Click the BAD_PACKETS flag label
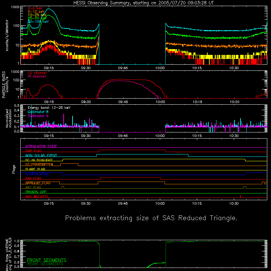The image size is (271, 271). [37, 196]
